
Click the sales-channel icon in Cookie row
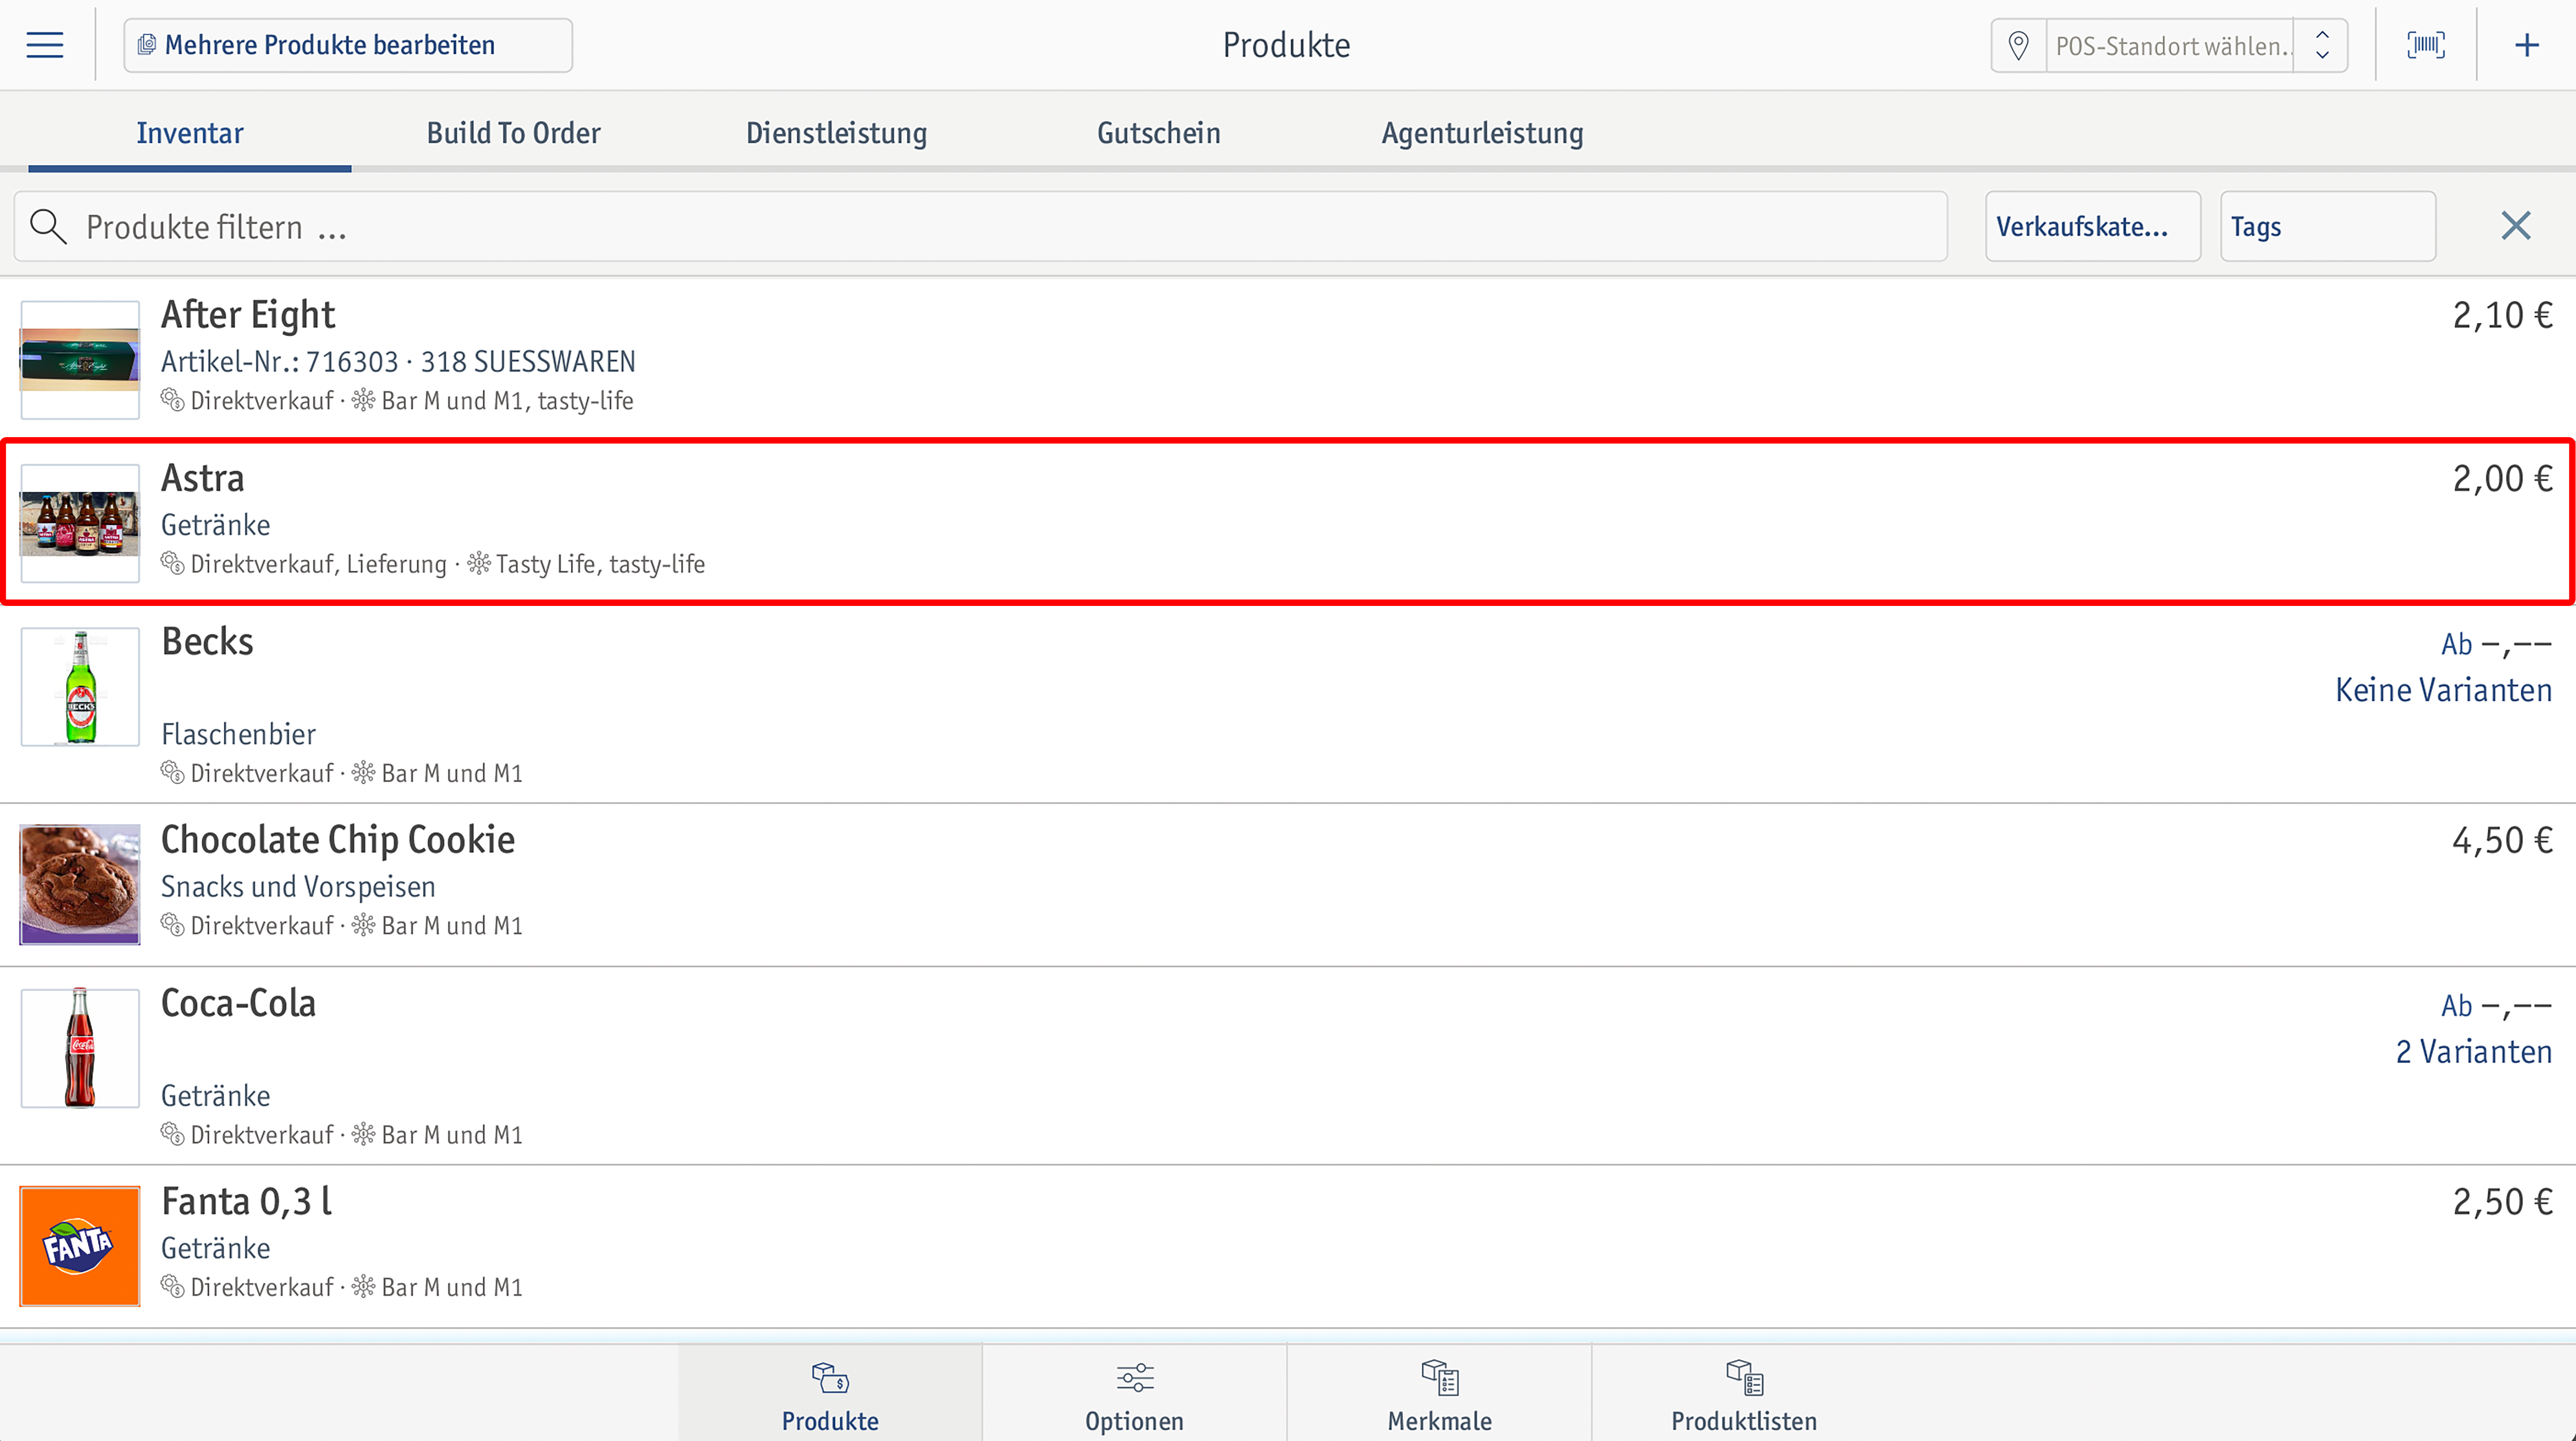[x=173, y=925]
